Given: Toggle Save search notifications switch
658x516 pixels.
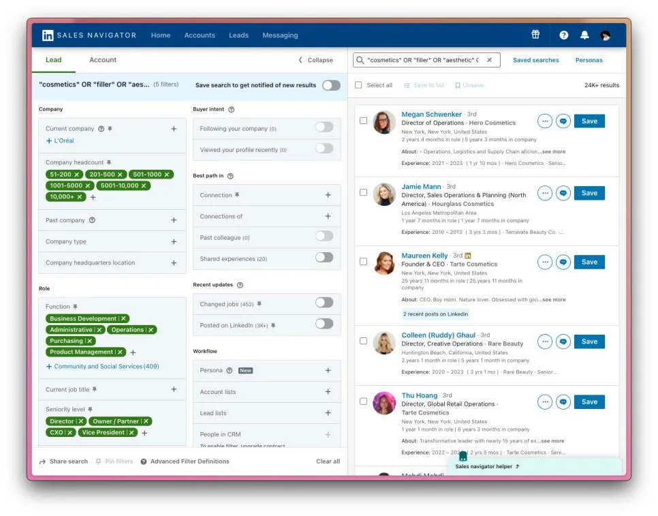Looking at the screenshot, I should tap(331, 85).
